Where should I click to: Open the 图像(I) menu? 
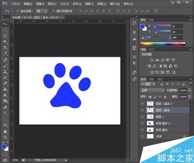pos(40,4)
